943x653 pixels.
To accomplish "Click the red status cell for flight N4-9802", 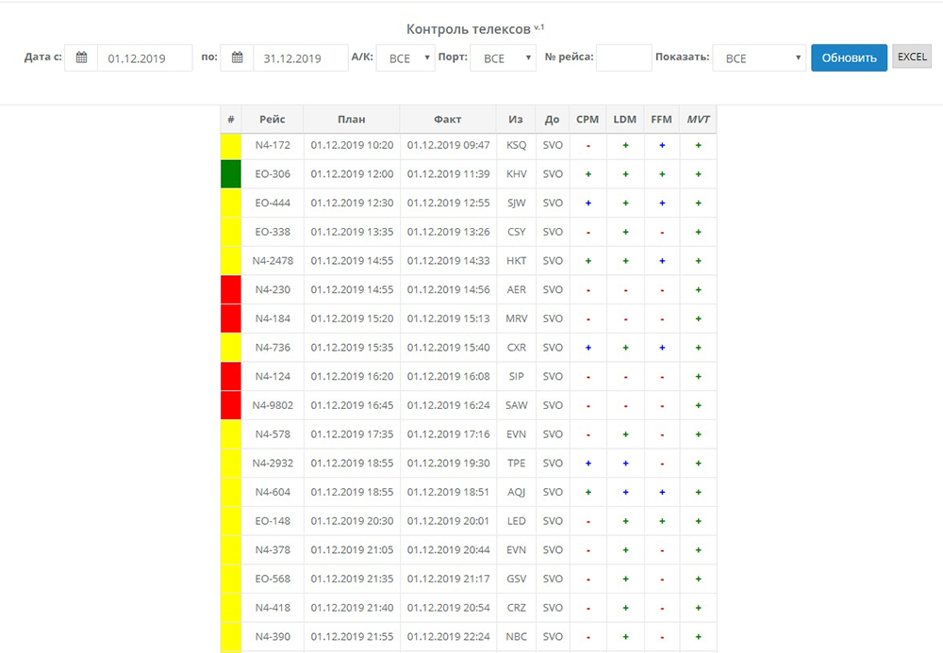I will 231,405.
